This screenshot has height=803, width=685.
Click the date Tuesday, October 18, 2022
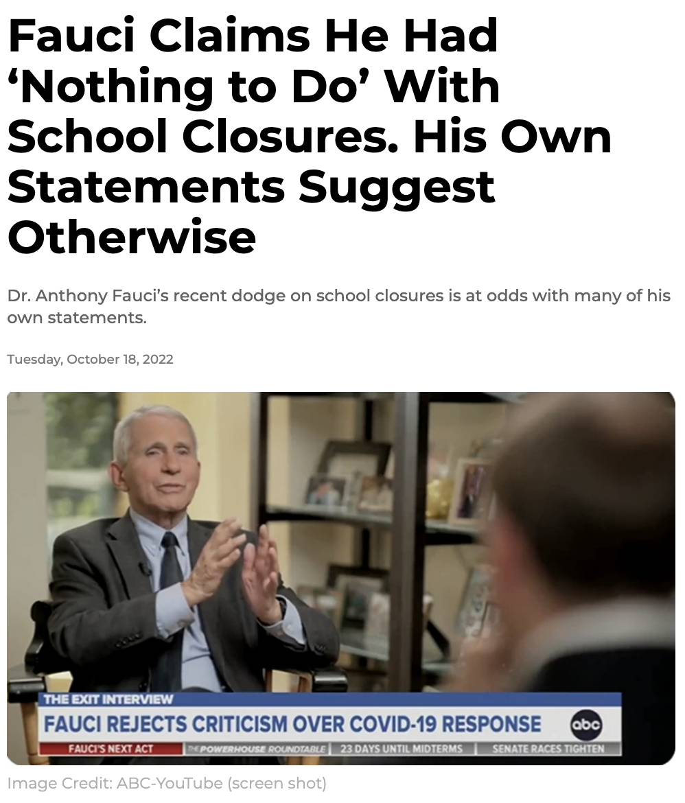(90, 360)
